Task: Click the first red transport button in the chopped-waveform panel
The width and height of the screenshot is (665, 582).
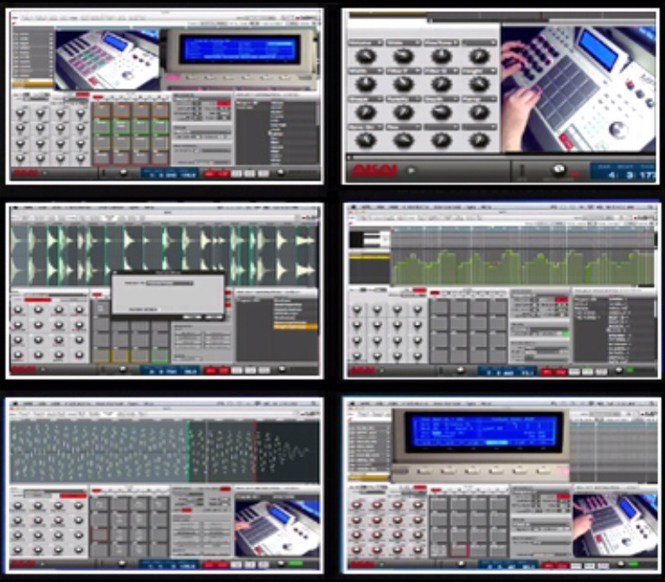Action: (210, 371)
